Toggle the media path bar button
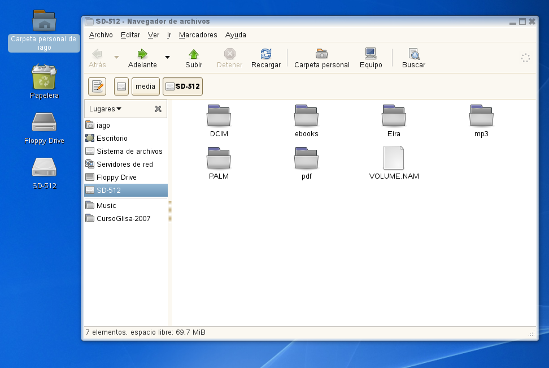 coord(145,86)
